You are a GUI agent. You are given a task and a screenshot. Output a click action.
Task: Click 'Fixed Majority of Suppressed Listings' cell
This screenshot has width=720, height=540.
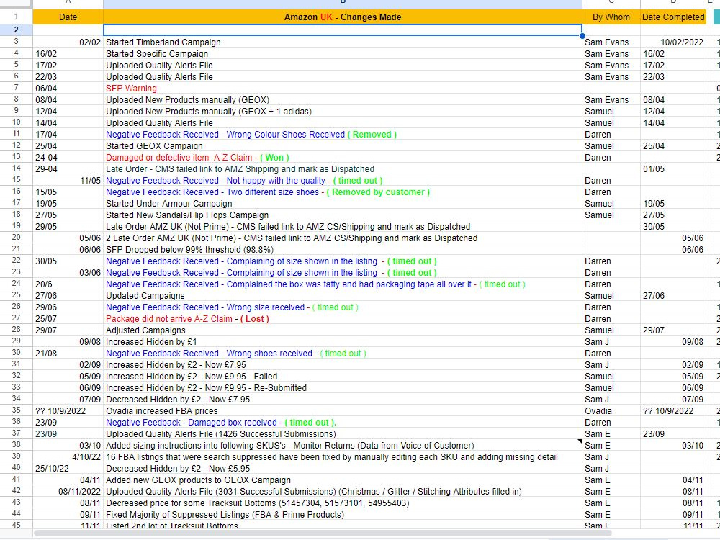pyautogui.click(x=343, y=515)
